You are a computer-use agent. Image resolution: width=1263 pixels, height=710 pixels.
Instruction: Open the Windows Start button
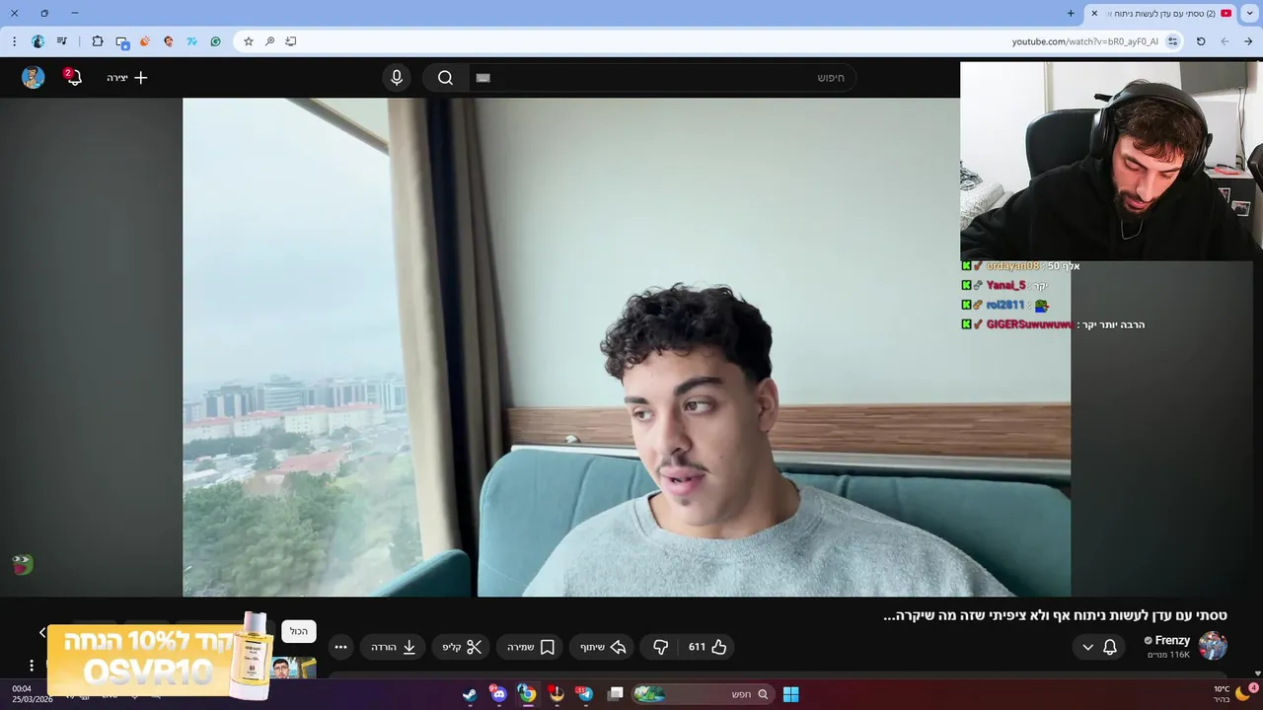[x=790, y=694]
